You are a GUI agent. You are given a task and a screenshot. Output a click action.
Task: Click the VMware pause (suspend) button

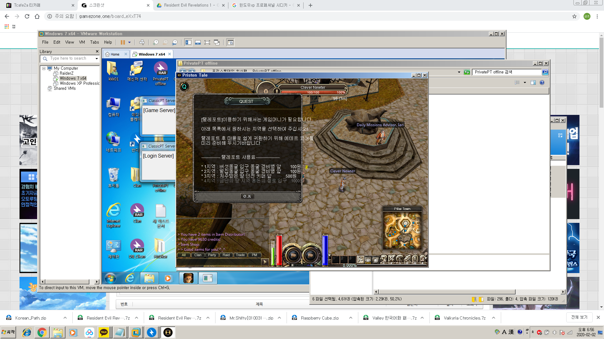click(123, 42)
